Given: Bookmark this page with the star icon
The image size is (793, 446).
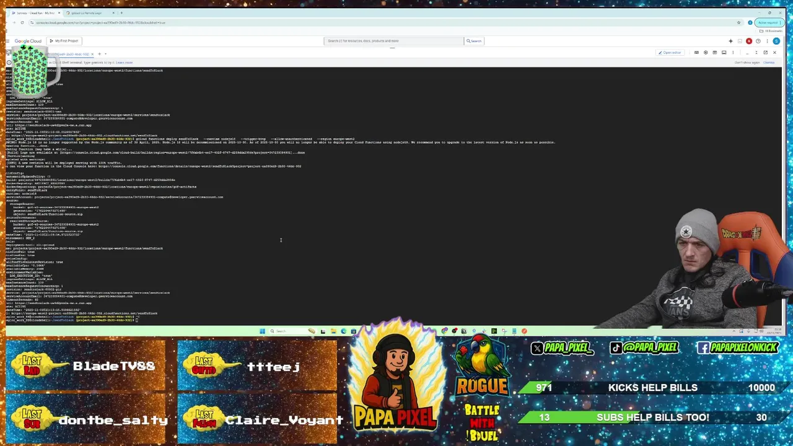Looking at the screenshot, I should pos(738,22).
